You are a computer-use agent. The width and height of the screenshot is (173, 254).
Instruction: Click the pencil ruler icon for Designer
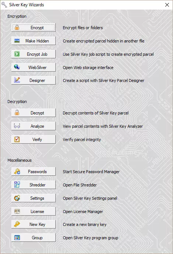click(x=17, y=80)
